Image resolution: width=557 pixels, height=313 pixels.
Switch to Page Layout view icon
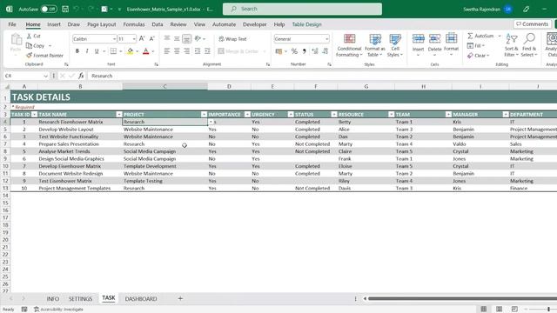tap(499, 310)
